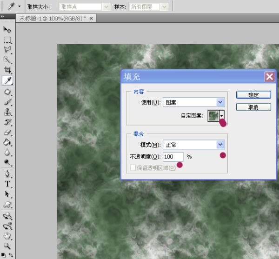
Task: Toggle the 保留透明区域 checkbox
Action: [133, 167]
